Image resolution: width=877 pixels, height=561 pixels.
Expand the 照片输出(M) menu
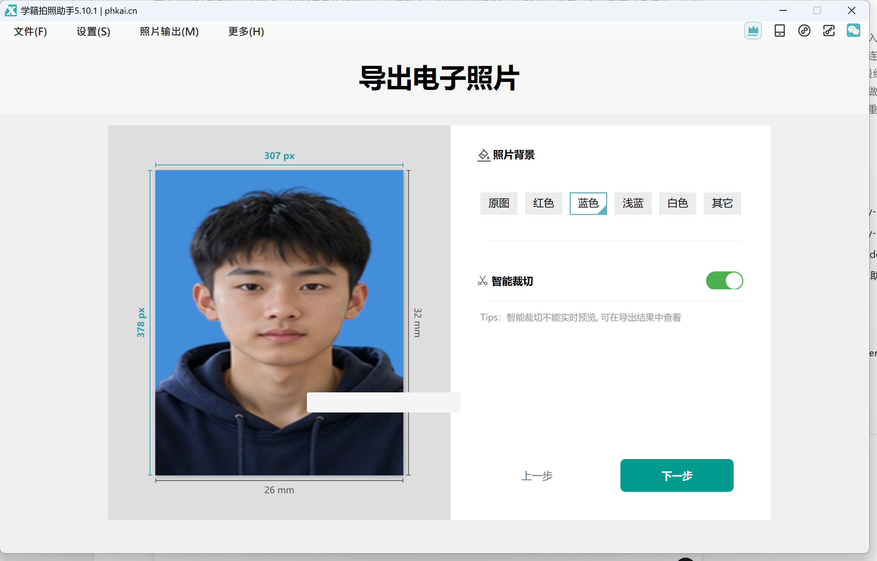pyautogui.click(x=169, y=31)
